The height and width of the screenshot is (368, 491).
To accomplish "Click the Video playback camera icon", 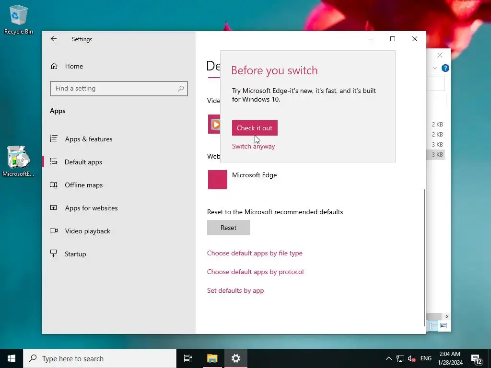I will pos(54,230).
